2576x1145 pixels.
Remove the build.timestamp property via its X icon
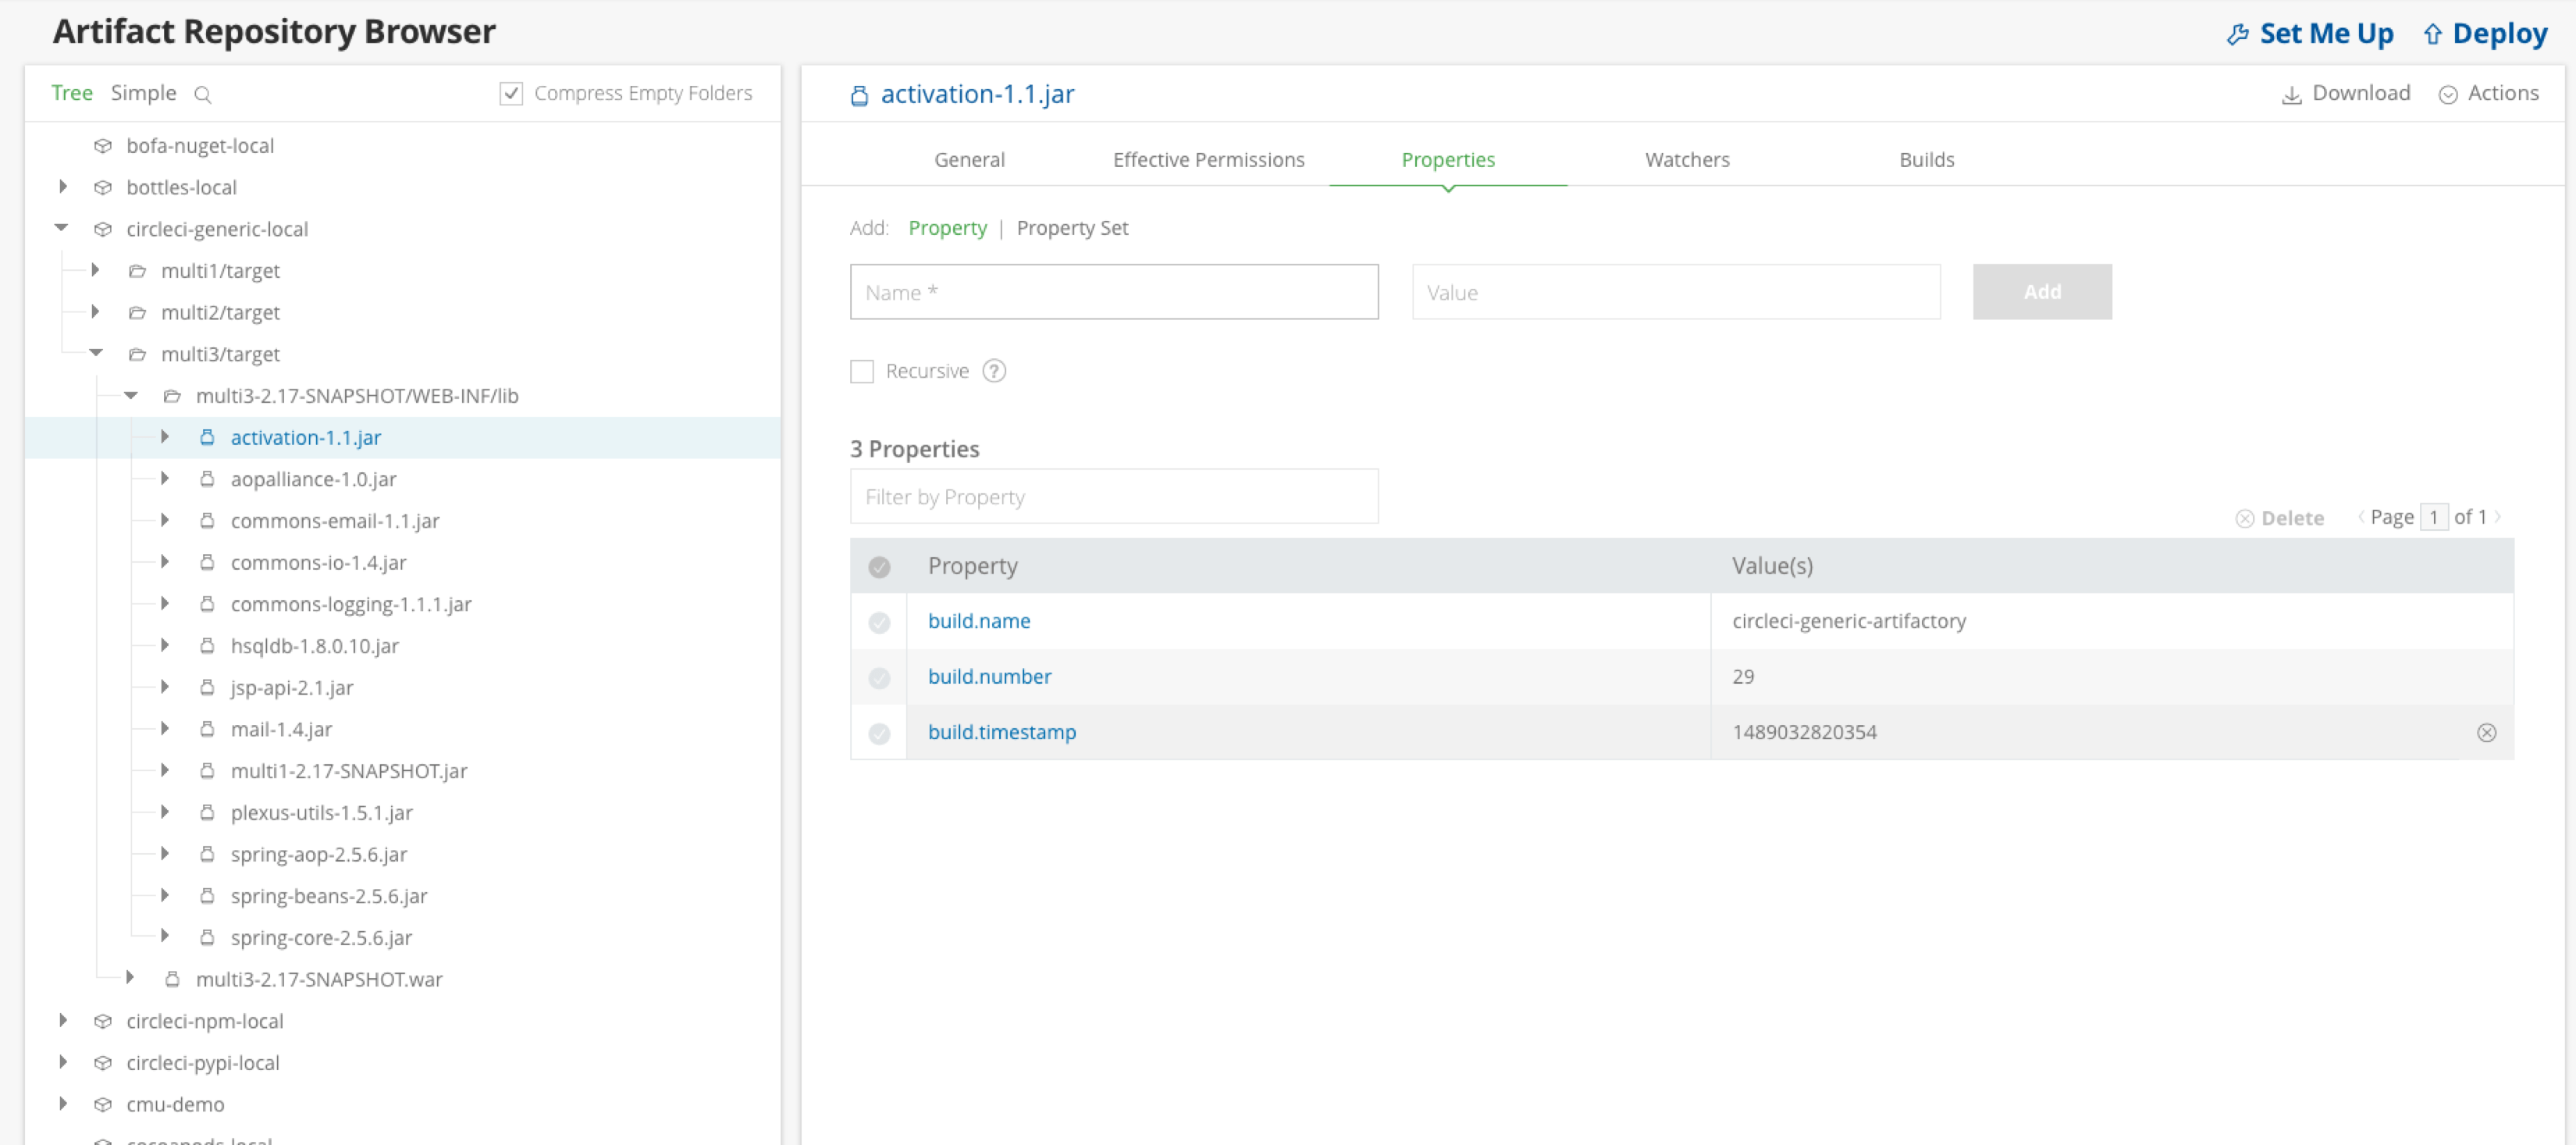coord(2486,732)
